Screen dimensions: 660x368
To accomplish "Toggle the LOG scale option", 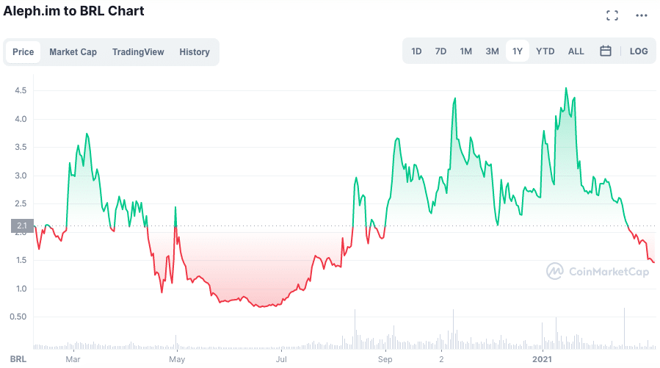I will (639, 51).
